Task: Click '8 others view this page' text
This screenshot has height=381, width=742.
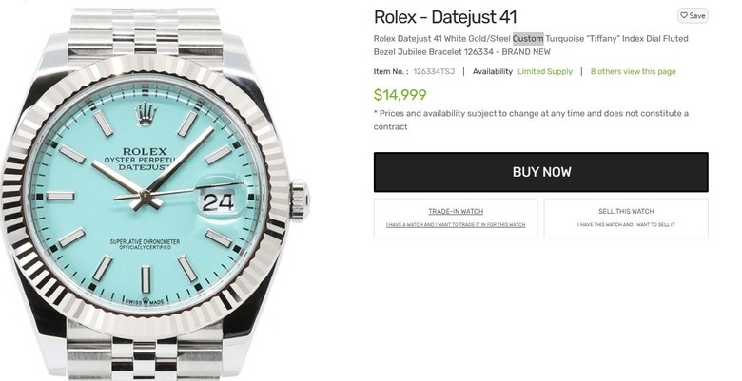Action: (634, 72)
